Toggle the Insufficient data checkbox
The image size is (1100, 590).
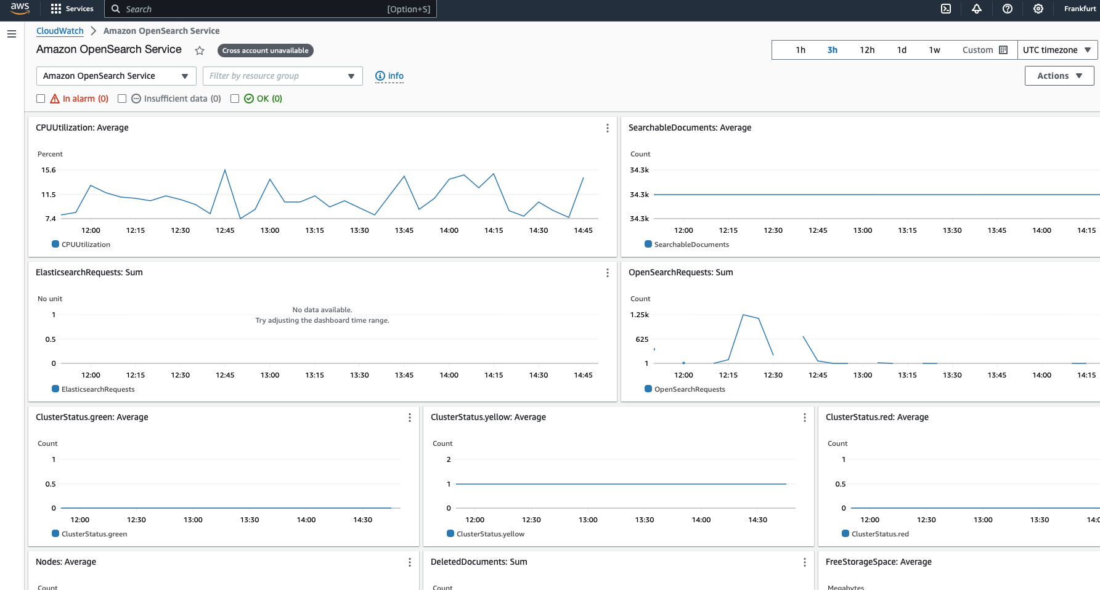coord(122,99)
